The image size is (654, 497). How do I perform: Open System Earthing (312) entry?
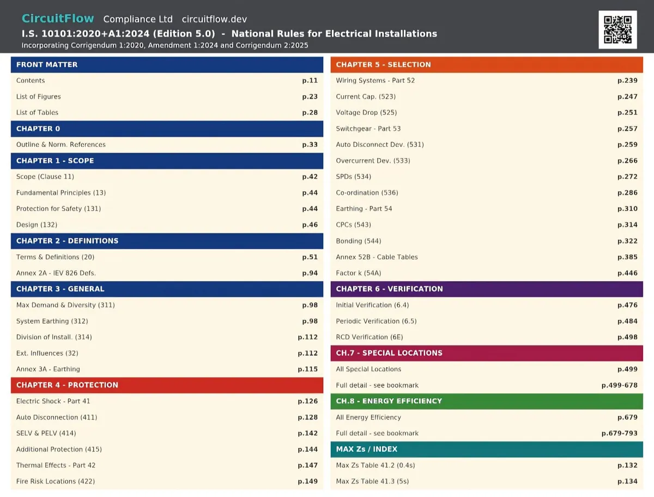coord(167,321)
